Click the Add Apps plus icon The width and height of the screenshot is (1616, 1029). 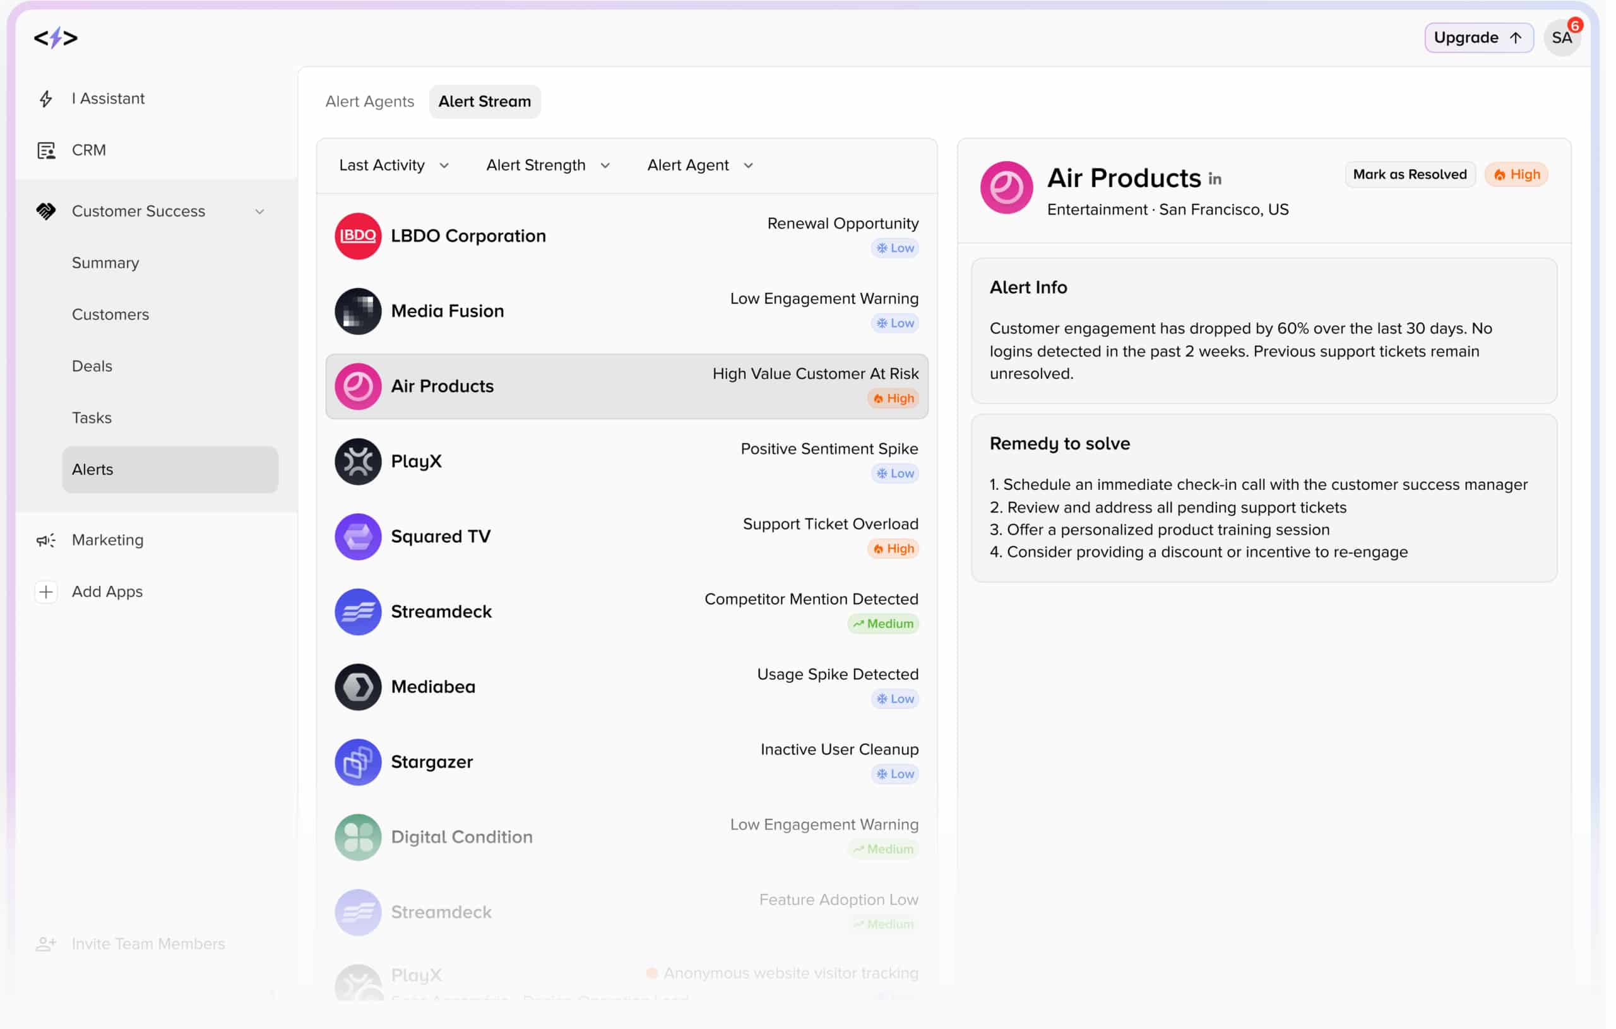coord(45,592)
